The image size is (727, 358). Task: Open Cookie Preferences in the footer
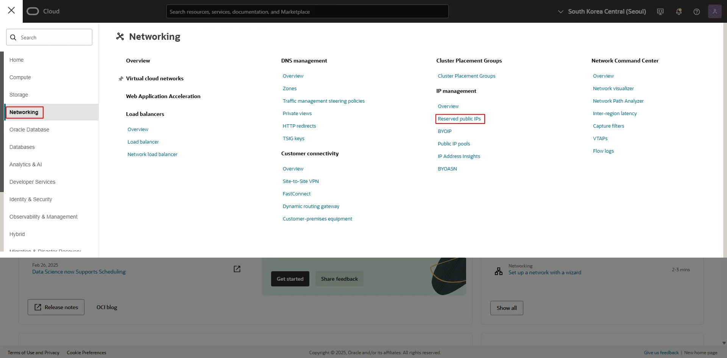pyautogui.click(x=86, y=353)
